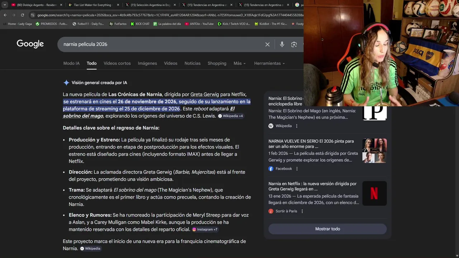The height and width of the screenshot is (258, 459).
Task: Expand the Más dropdown
Action: pos(240,63)
